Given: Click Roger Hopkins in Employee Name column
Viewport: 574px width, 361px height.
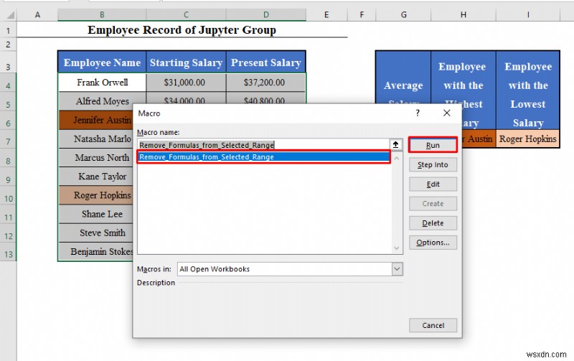Looking at the screenshot, I should pos(96,195).
